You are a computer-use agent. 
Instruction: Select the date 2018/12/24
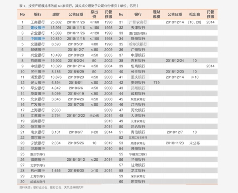(175, 61)
